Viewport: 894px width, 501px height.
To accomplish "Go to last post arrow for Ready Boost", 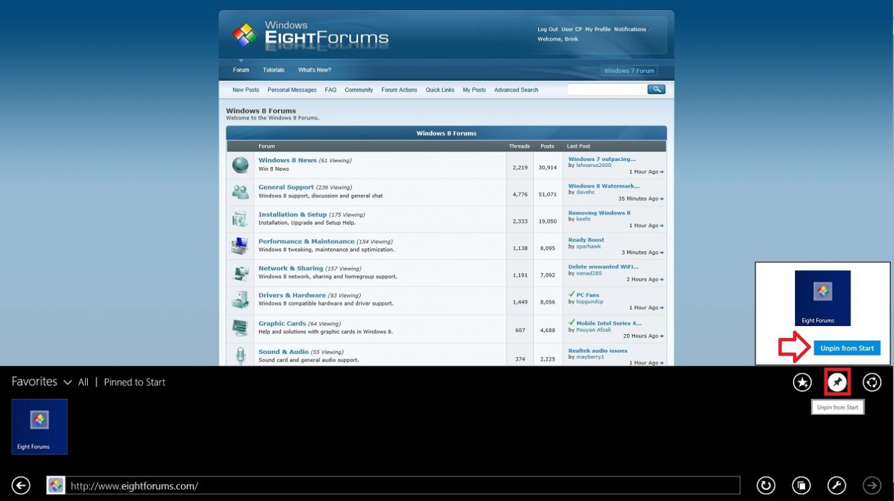I will coord(662,253).
